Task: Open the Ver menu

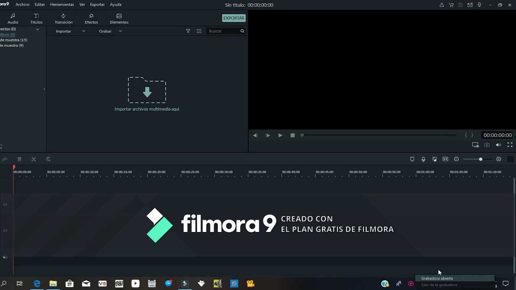Action: point(82,4)
